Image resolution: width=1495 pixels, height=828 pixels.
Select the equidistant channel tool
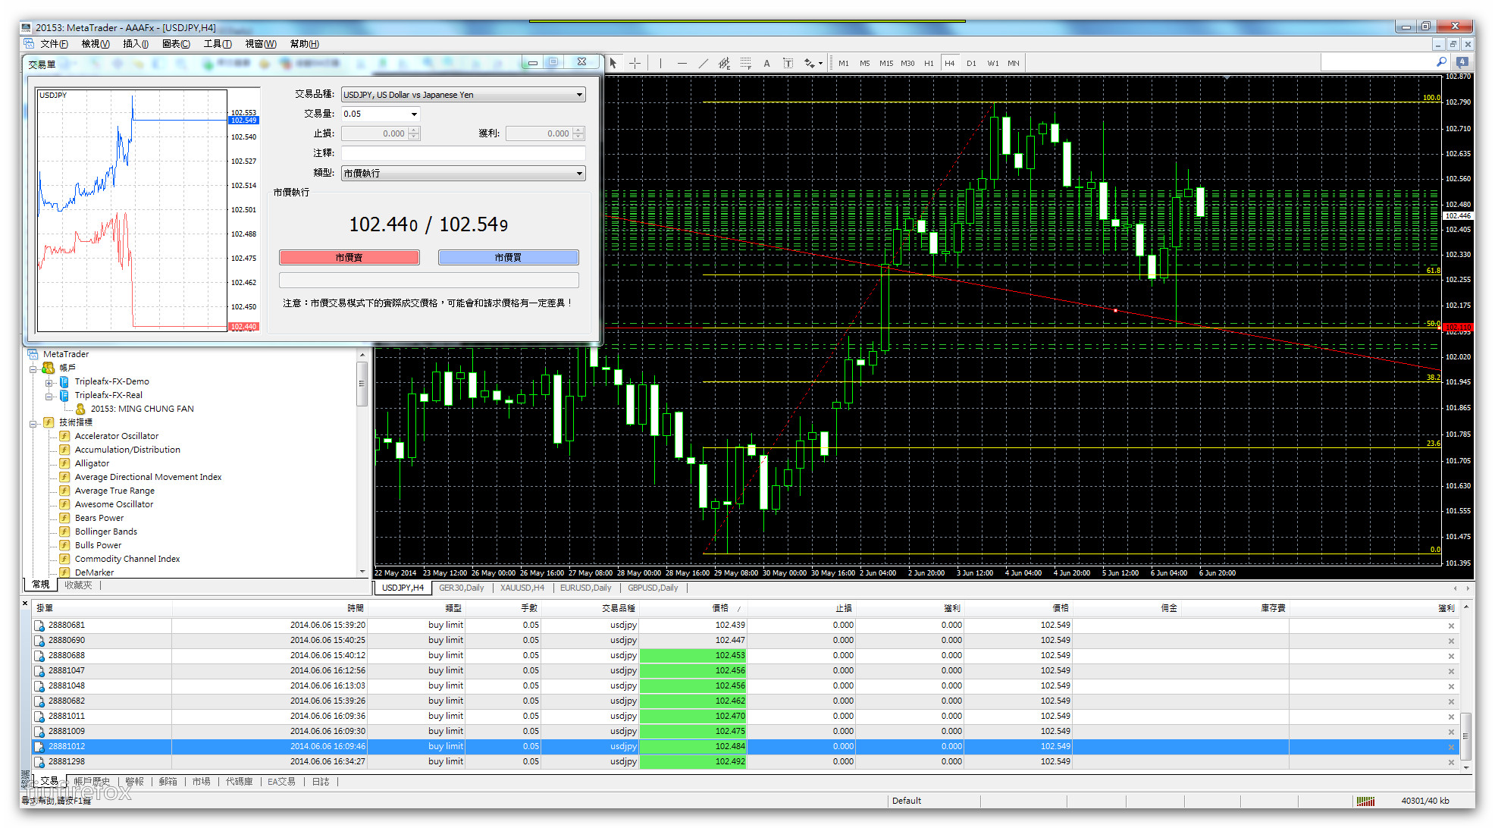pyautogui.click(x=724, y=63)
